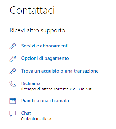
Task: Open the Pianifica una chiamata link
Action: 45,101
